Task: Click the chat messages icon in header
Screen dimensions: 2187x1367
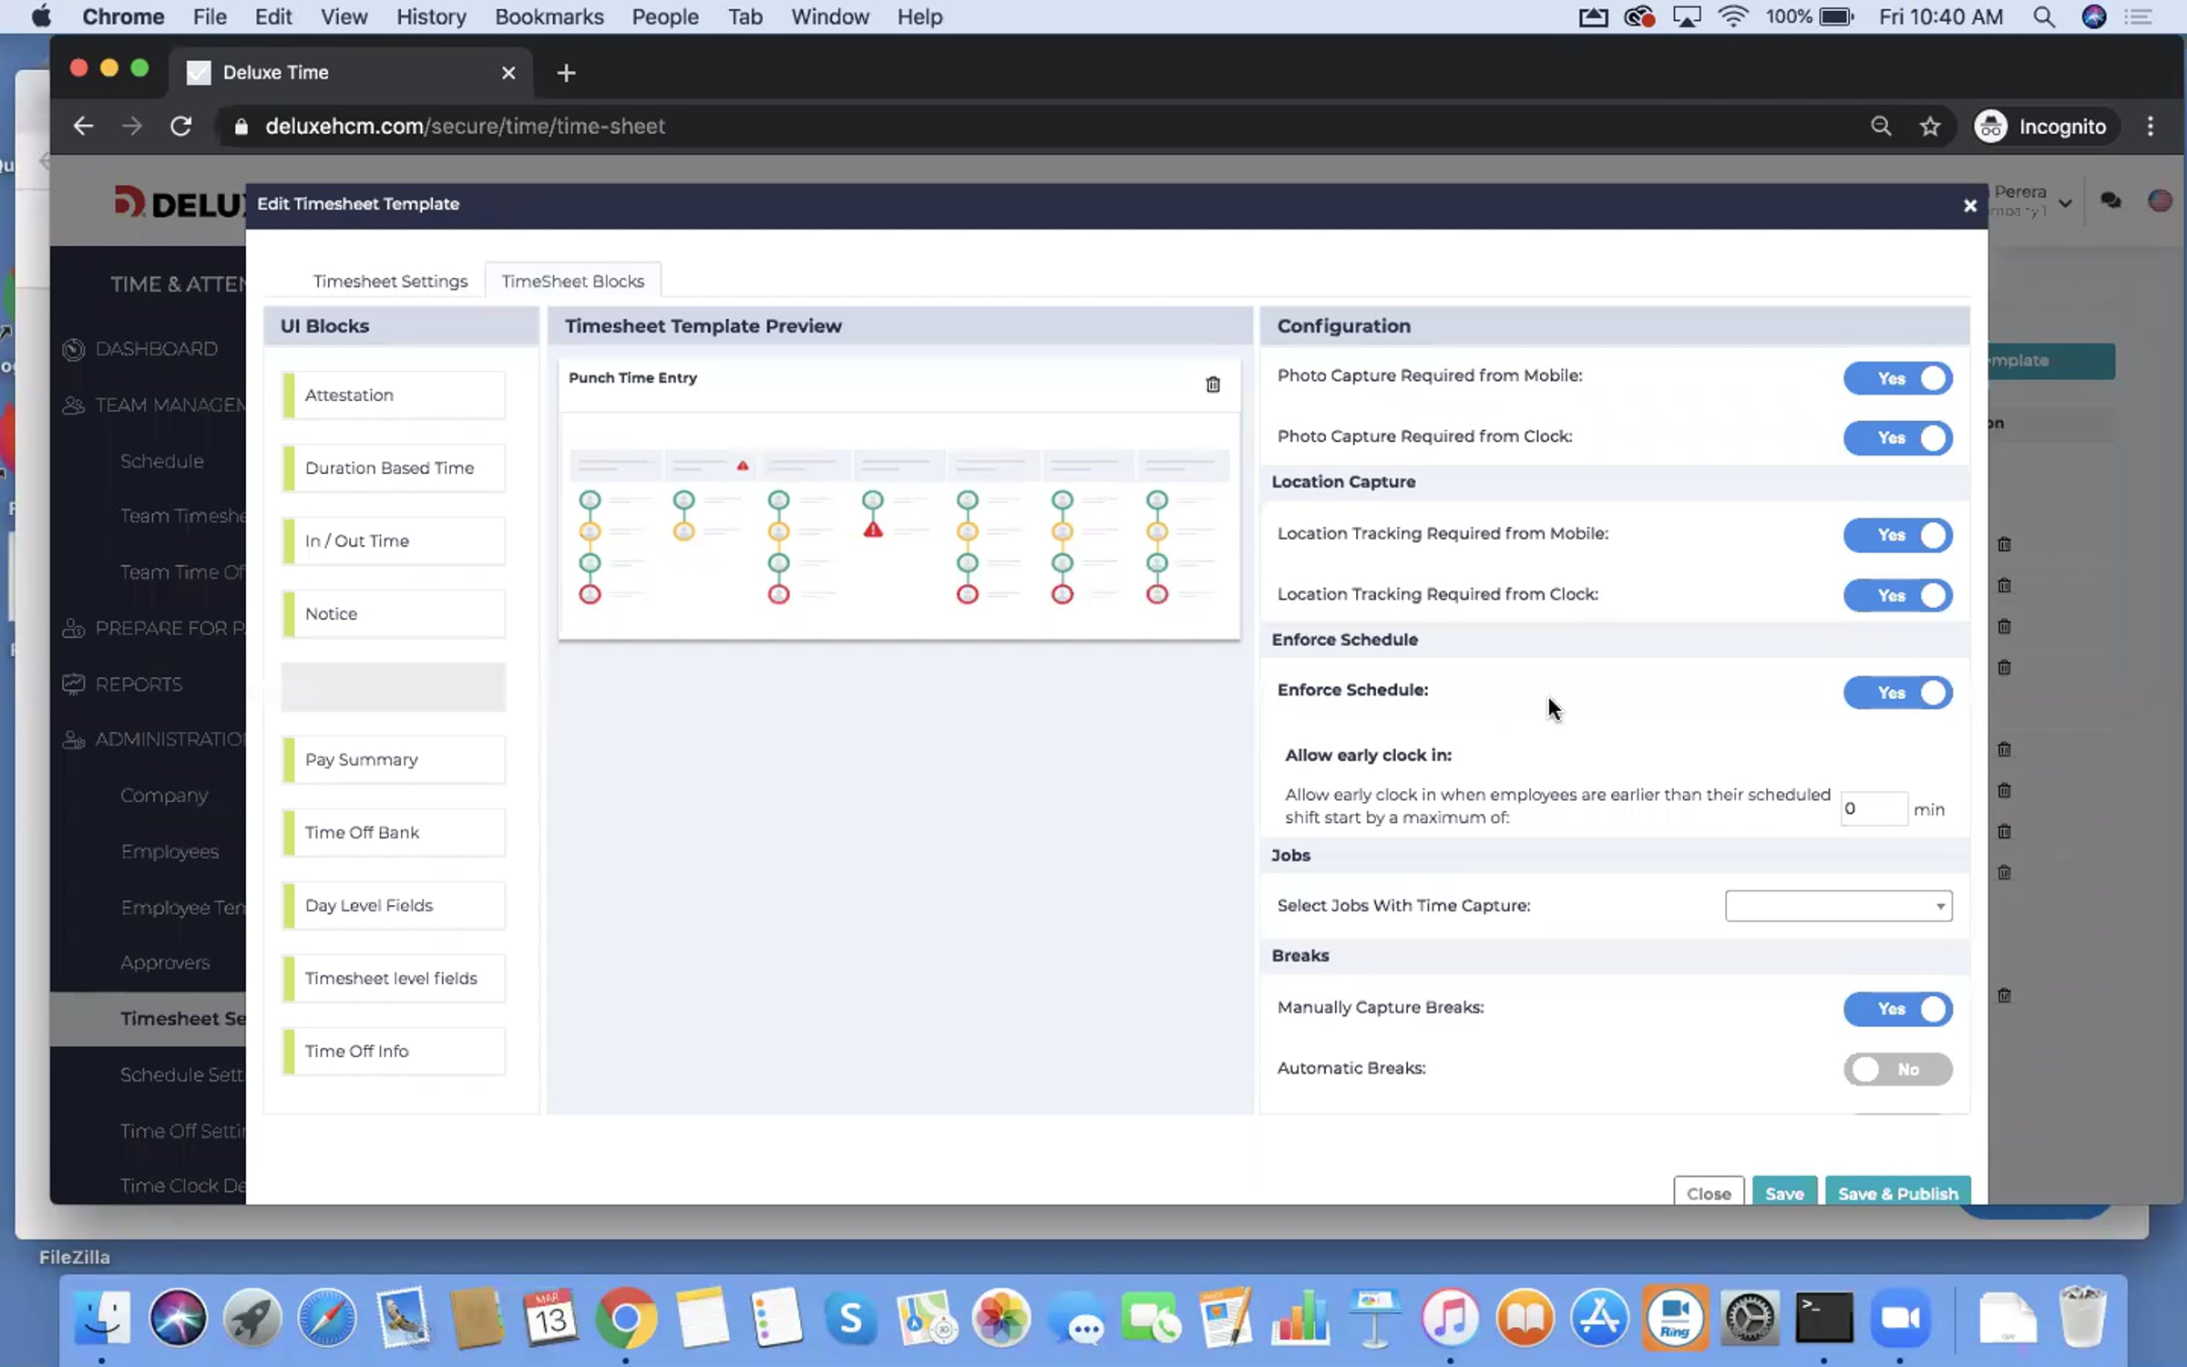Action: (2110, 200)
